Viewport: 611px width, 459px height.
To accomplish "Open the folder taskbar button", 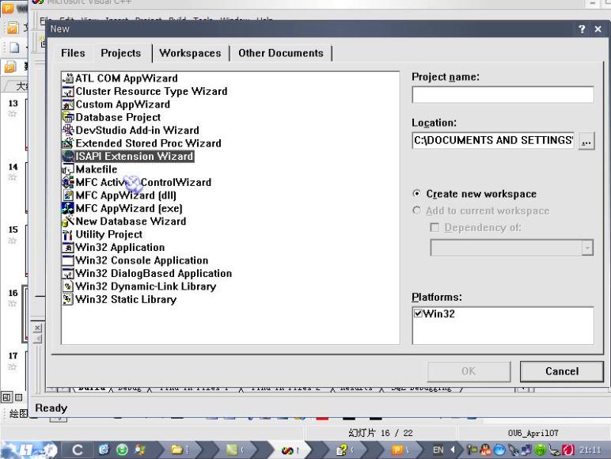I will click(x=179, y=450).
